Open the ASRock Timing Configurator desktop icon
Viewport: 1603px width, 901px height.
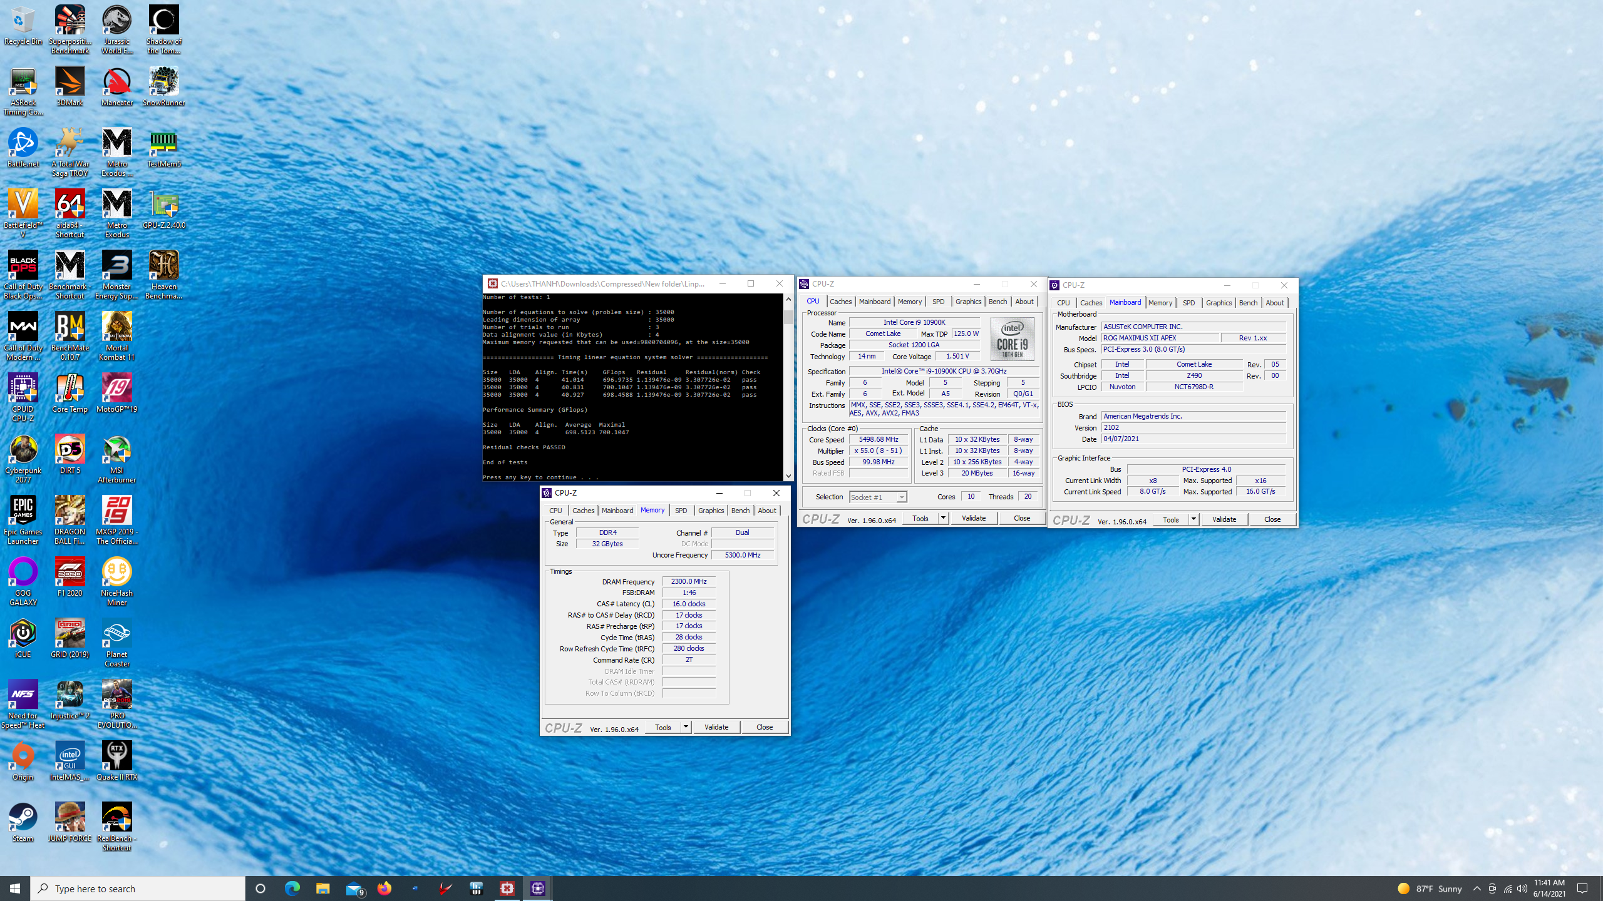point(23,91)
